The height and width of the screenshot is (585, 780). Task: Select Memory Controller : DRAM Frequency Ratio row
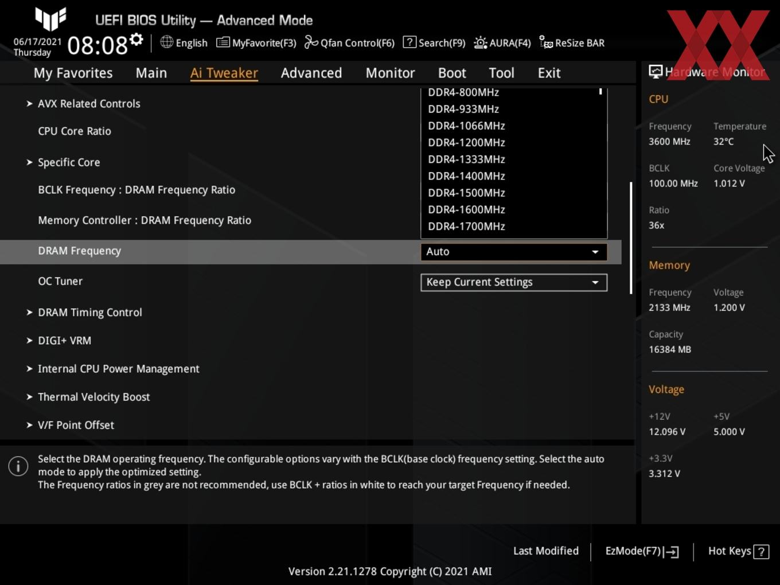(x=145, y=220)
